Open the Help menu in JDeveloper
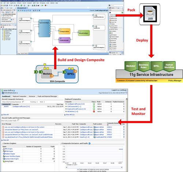 coord(57,3)
